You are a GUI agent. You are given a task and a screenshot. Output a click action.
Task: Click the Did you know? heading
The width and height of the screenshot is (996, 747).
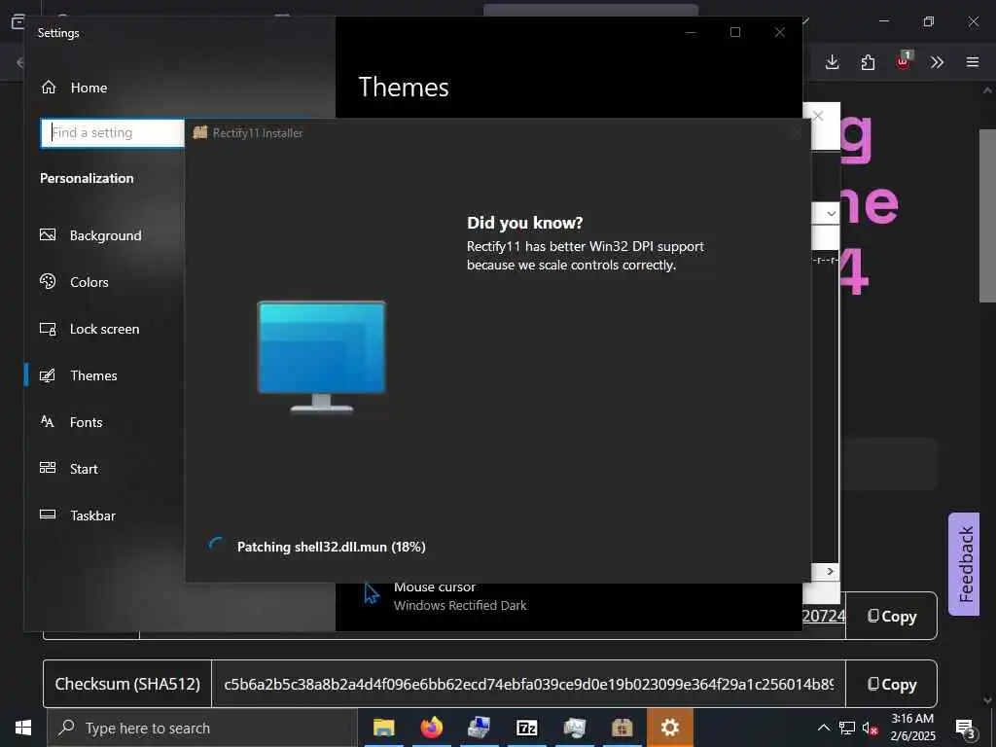tap(524, 223)
